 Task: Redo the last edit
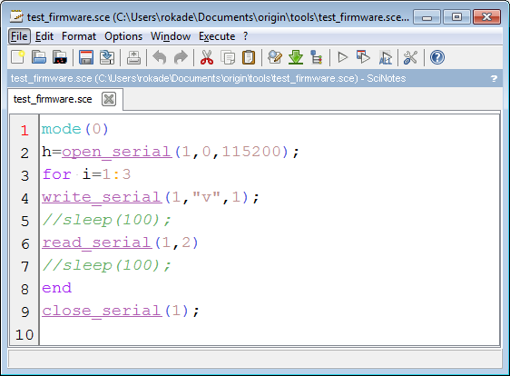point(181,57)
